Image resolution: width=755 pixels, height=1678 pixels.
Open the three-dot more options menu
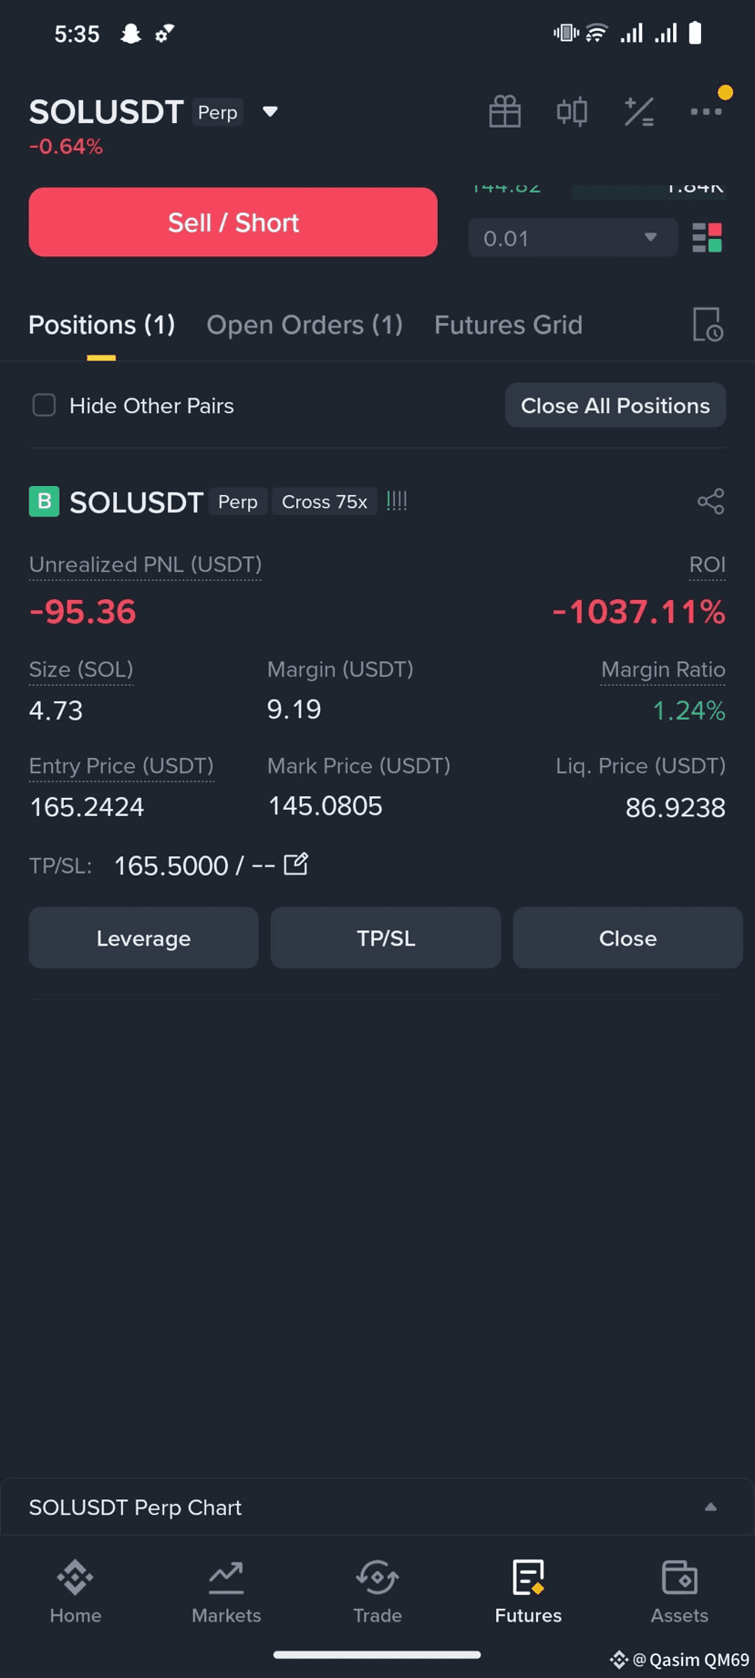click(x=706, y=111)
